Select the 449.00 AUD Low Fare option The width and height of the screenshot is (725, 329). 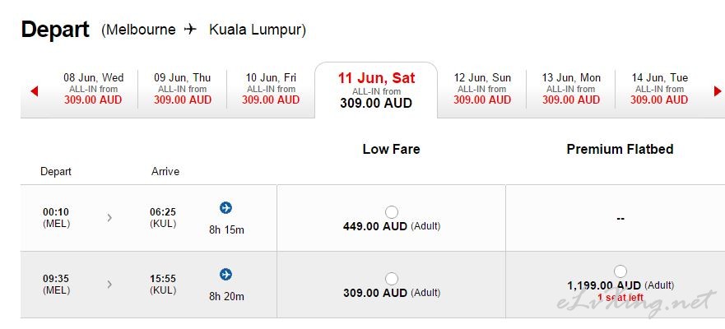click(x=392, y=212)
